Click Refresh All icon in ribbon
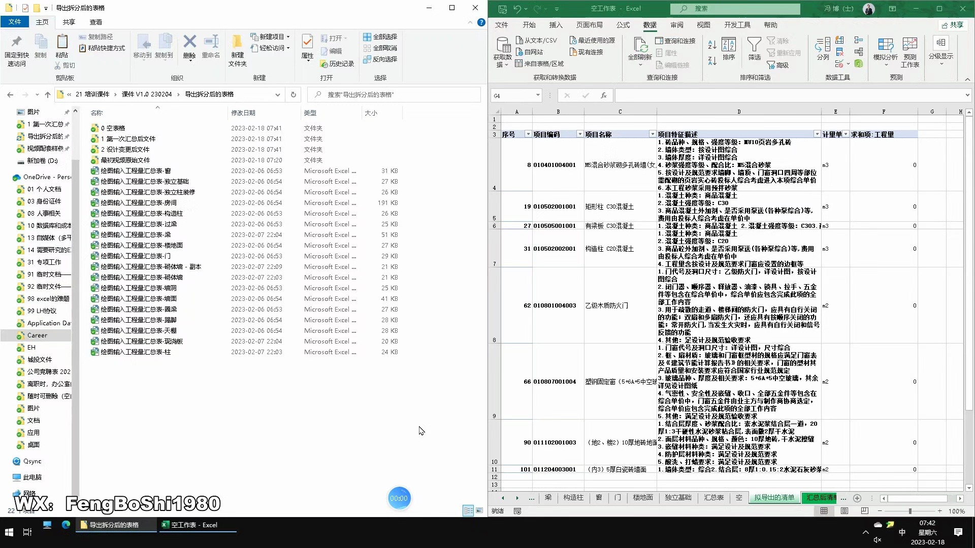This screenshot has width=975, height=548. (640, 45)
